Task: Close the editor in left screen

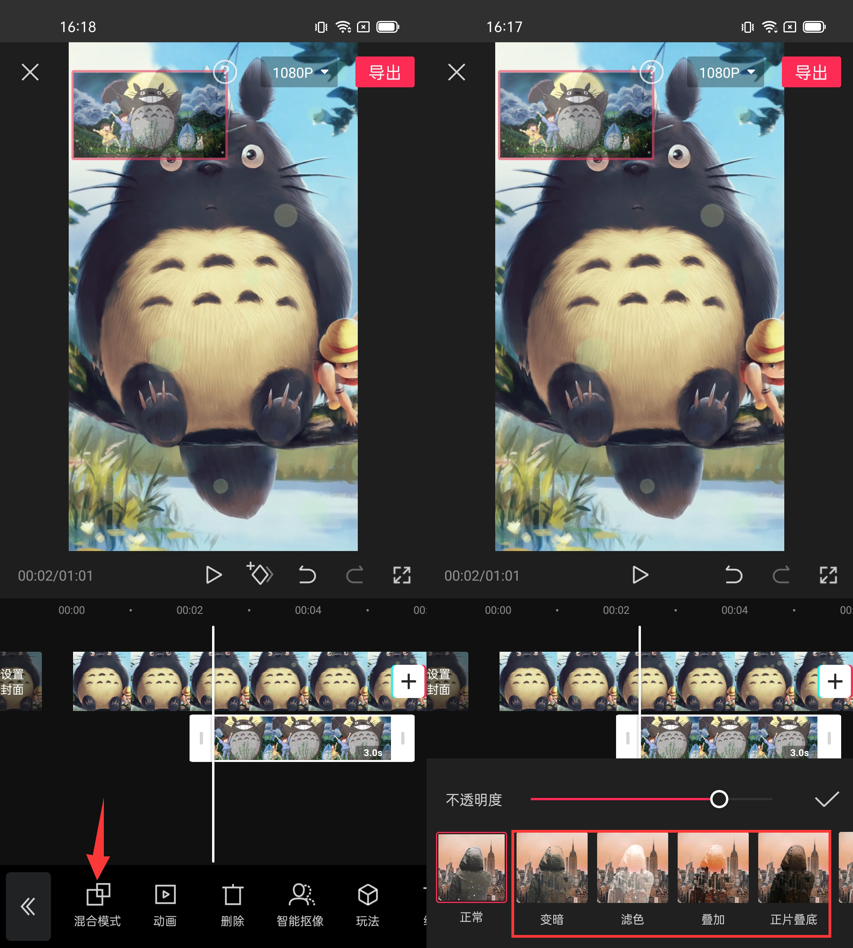Action: coord(30,72)
